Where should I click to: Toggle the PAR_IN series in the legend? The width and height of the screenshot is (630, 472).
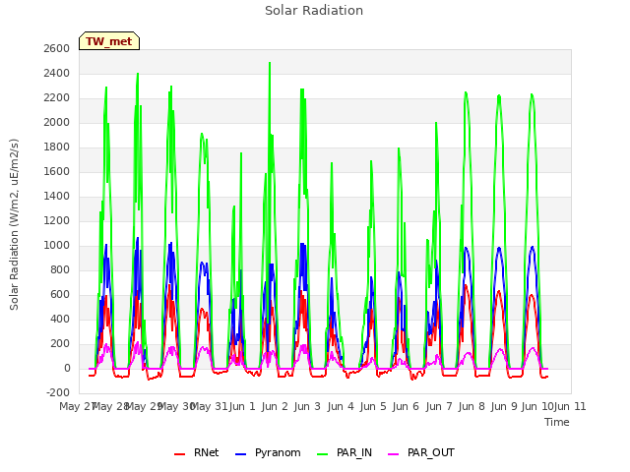coord(345,452)
